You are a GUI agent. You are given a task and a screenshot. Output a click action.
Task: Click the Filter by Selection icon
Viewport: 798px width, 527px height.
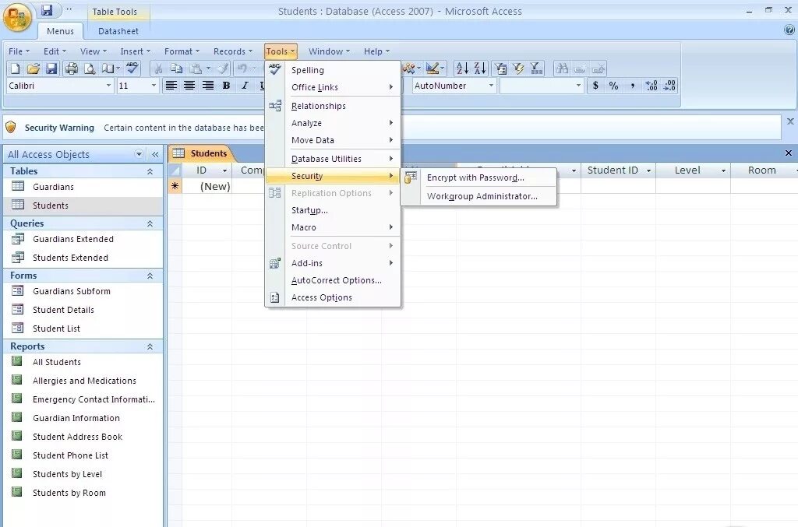(x=501, y=69)
